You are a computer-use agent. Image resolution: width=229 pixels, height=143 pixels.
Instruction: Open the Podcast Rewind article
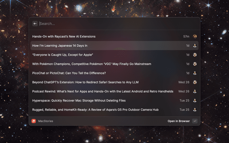click(x=103, y=92)
